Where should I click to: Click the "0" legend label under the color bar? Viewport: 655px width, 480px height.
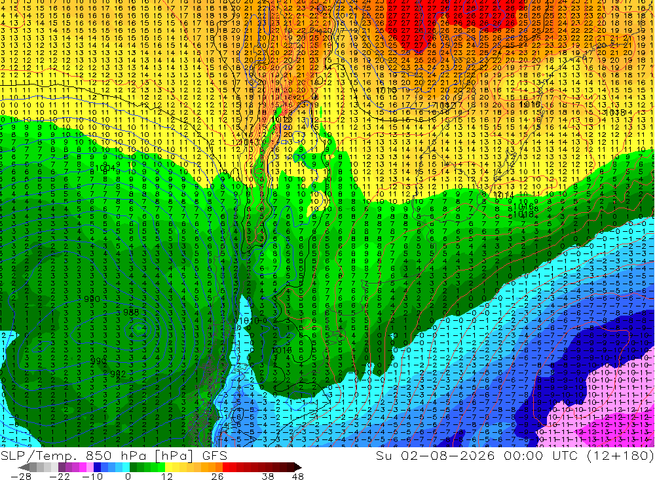[x=128, y=477]
